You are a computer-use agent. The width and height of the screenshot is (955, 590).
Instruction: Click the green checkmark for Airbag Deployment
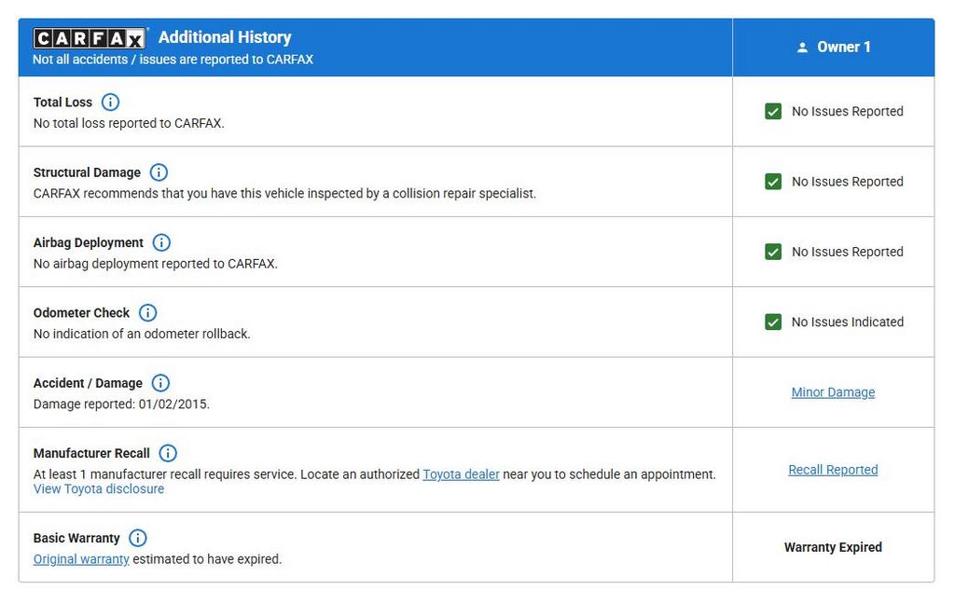click(x=773, y=252)
